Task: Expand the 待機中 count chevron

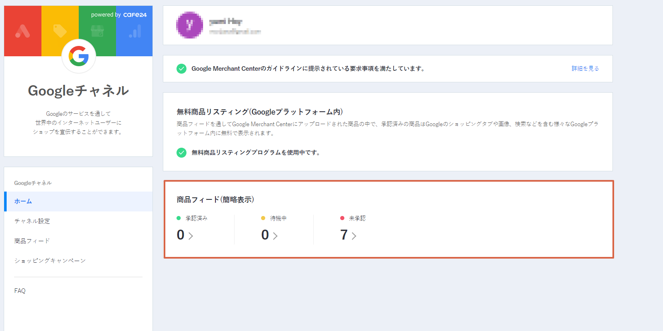Action: pos(275,236)
